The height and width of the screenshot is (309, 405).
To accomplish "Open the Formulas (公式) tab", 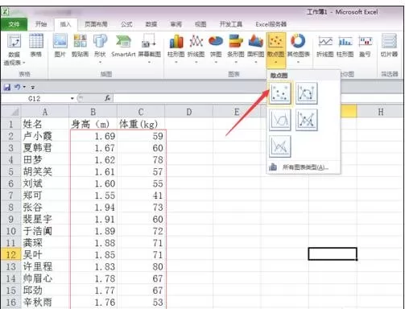I will point(126,24).
